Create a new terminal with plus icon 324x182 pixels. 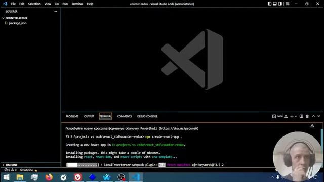[x=292, y=116]
